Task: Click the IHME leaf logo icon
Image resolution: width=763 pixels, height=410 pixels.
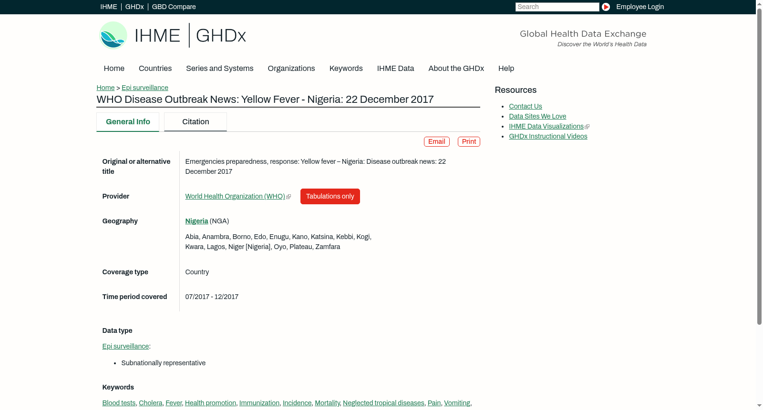Action: (x=113, y=35)
